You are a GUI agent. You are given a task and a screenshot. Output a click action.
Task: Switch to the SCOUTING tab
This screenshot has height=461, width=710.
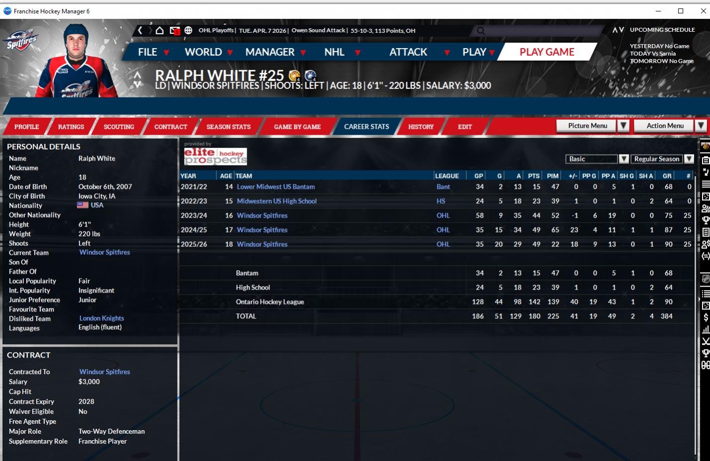click(x=119, y=127)
